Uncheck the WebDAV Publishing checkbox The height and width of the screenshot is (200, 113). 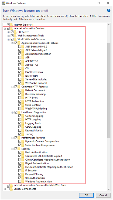coord(20,109)
